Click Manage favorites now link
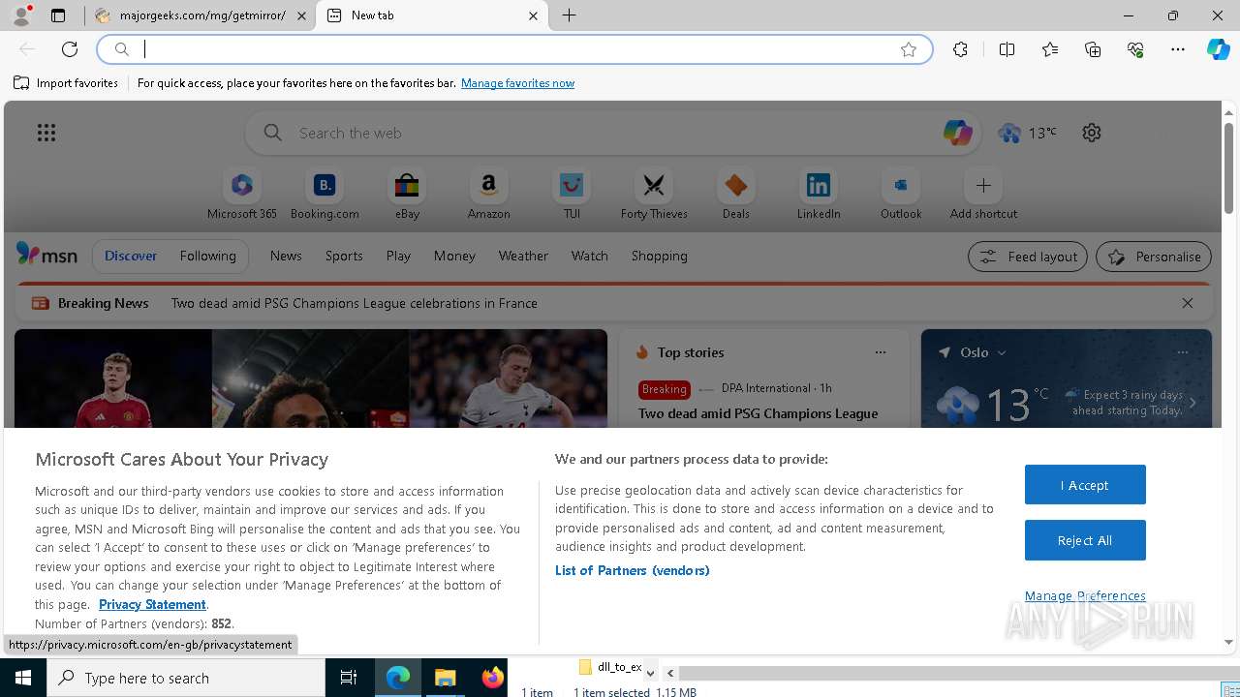 [517, 83]
